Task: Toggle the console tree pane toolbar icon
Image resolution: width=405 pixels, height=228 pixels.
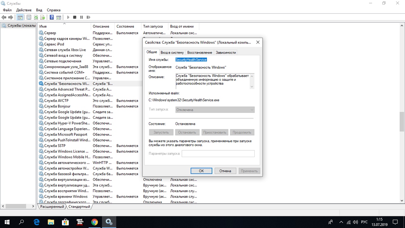Action: [20, 17]
